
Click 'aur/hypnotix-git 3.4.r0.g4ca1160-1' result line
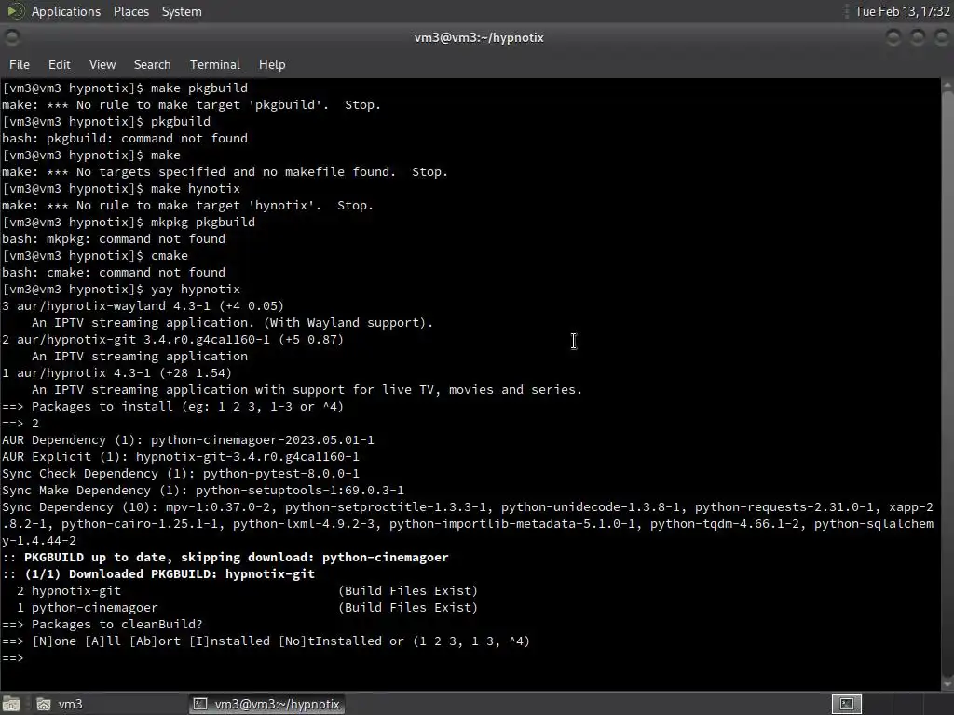(x=172, y=339)
